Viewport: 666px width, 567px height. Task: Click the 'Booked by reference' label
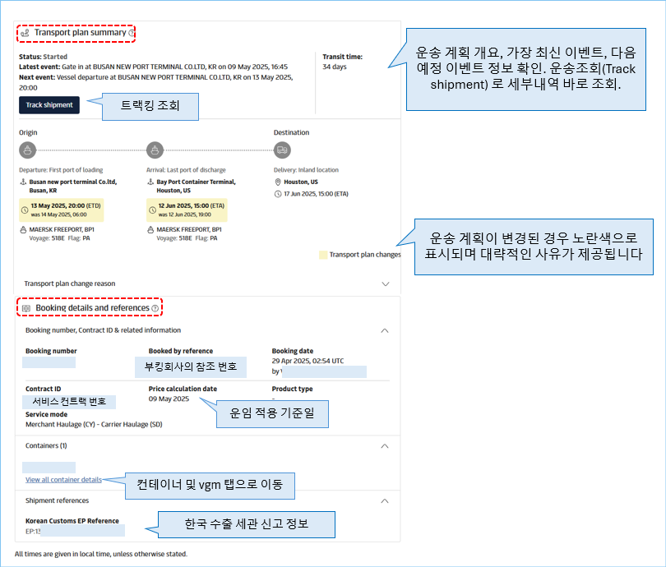click(181, 351)
